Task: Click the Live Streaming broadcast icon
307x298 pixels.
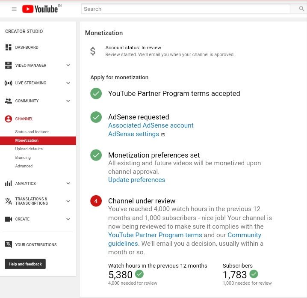Action: pos(8,83)
